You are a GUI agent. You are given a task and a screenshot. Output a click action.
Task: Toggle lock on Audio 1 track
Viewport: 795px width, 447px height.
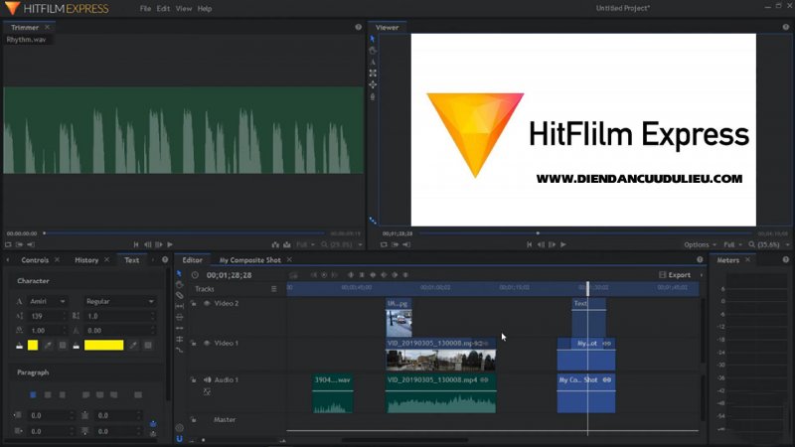point(193,379)
